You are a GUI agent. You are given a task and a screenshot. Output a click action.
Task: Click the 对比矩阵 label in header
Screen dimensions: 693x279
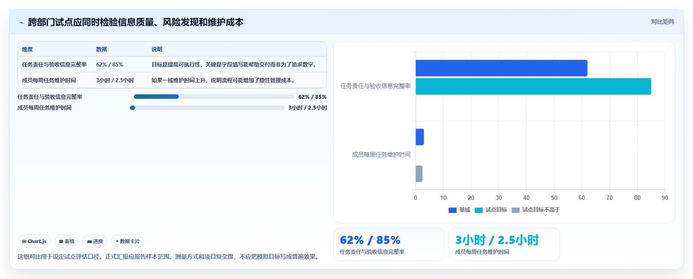(x=662, y=22)
